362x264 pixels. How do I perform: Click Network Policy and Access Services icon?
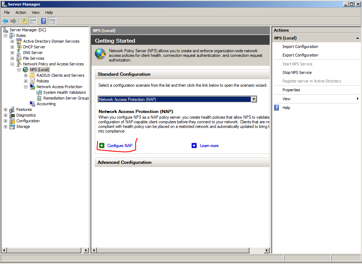click(x=19, y=64)
